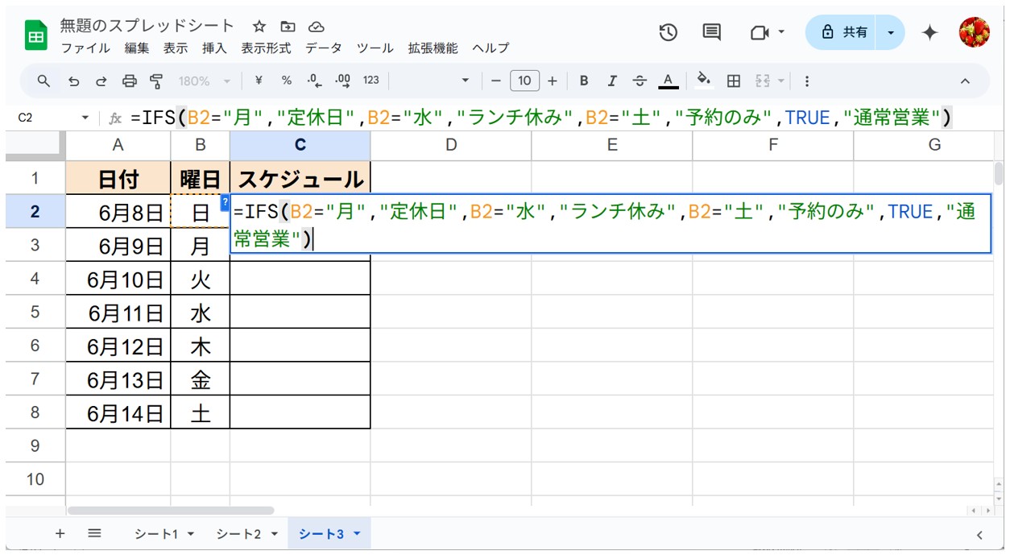The width and height of the screenshot is (1010, 555).
Task: Format as percent
Action: click(287, 81)
